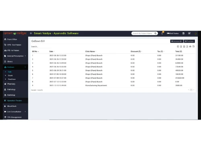Screen dimensions: 201x151
Task: Sort table by Date column
Action: (x=52, y=52)
